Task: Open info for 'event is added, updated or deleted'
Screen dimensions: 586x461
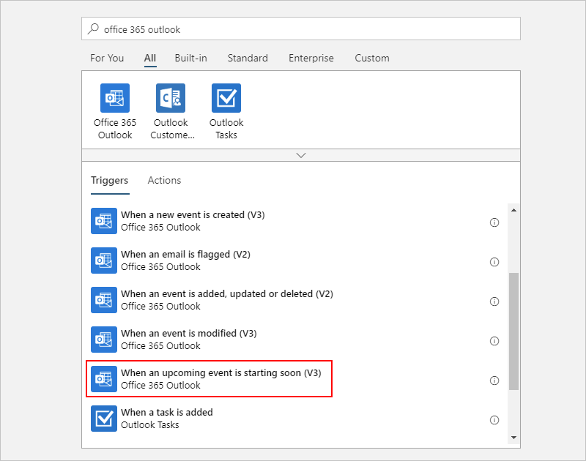Action: tap(494, 301)
